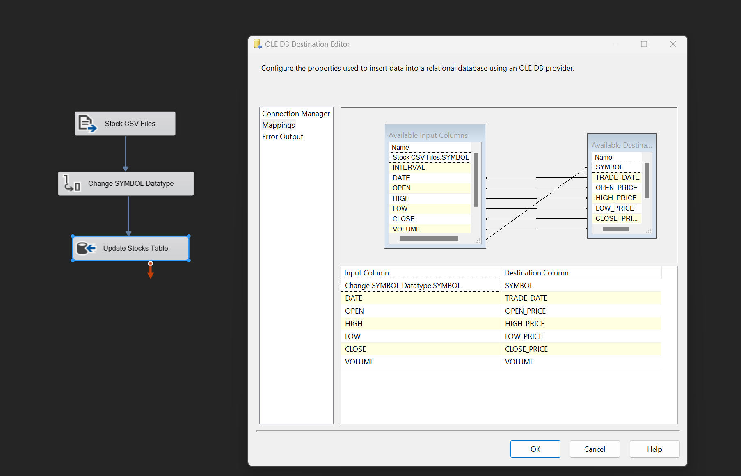
Task: Open the TRADE_DATE destination column dropdown
Action: 581,298
